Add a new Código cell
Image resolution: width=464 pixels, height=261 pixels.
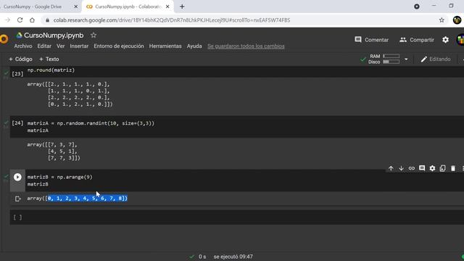[20, 59]
